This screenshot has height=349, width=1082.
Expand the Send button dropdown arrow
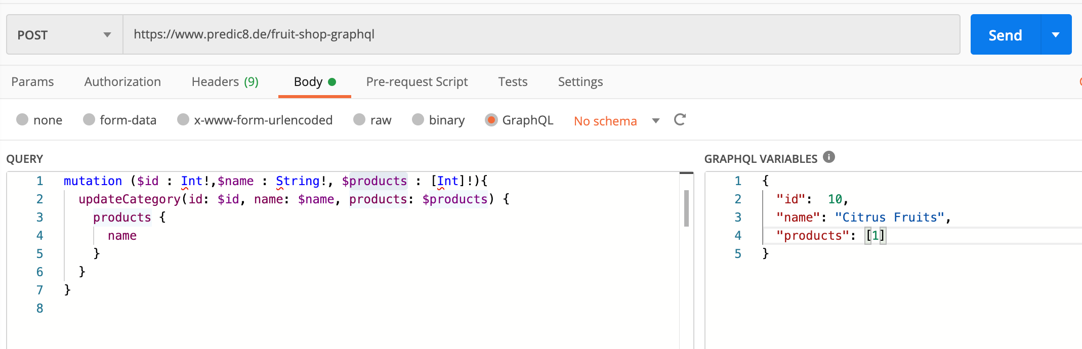1056,34
